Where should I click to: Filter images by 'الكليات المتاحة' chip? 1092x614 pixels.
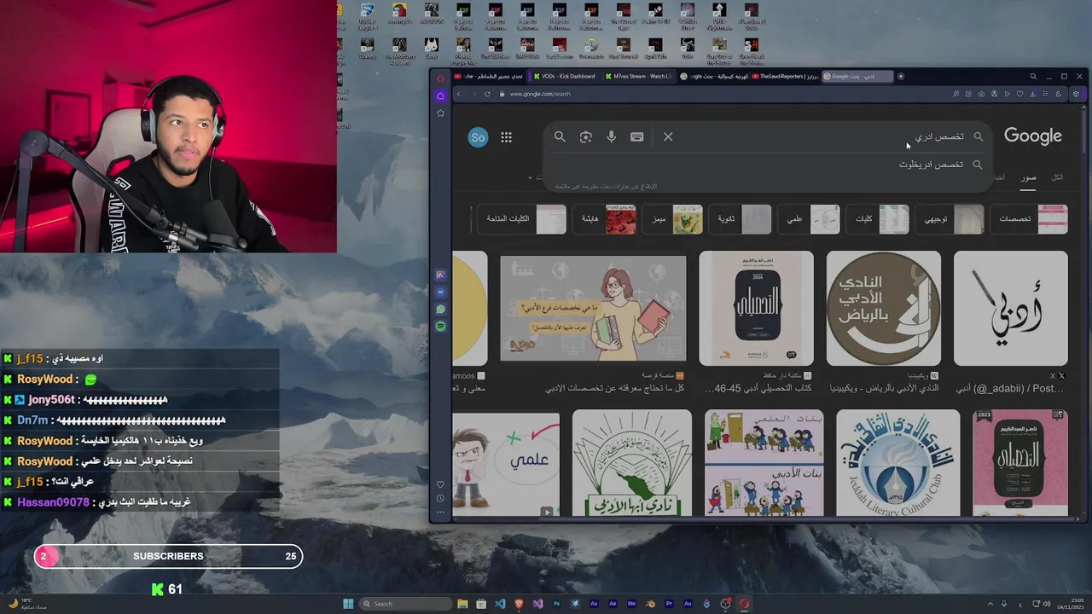pyautogui.click(x=522, y=219)
